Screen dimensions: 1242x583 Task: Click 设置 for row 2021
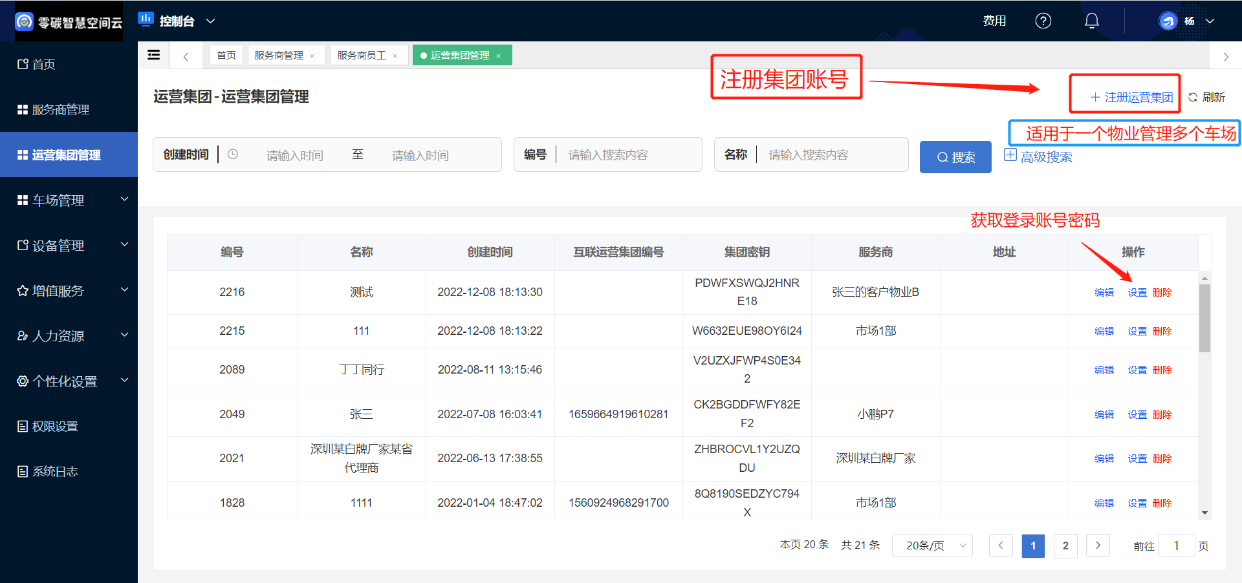pos(1137,458)
